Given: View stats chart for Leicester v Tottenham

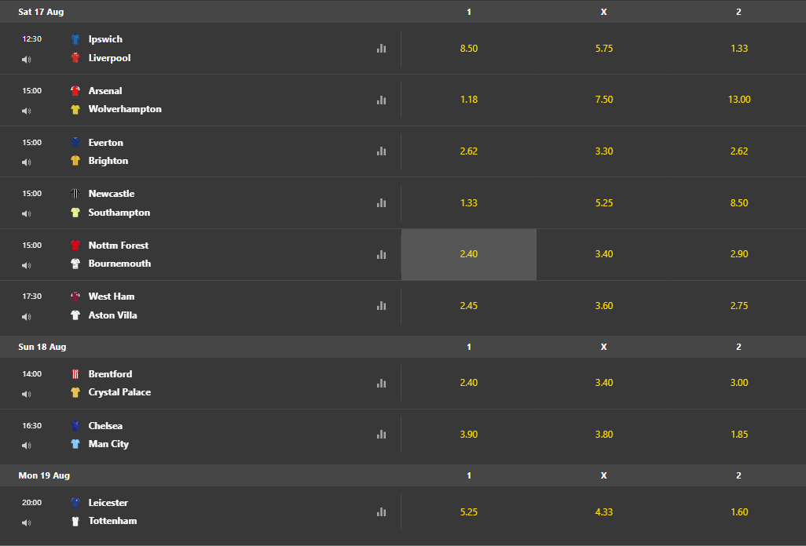Looking at the screenshot, I should [381, 511].
